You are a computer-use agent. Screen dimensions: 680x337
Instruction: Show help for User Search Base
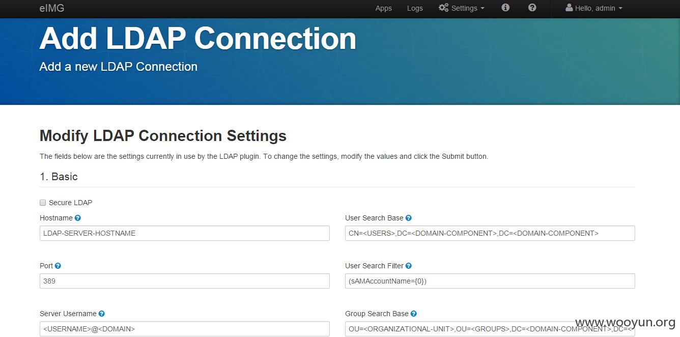(x=409, y=218)
